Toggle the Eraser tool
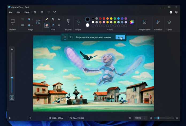 [x=47, y=25]
